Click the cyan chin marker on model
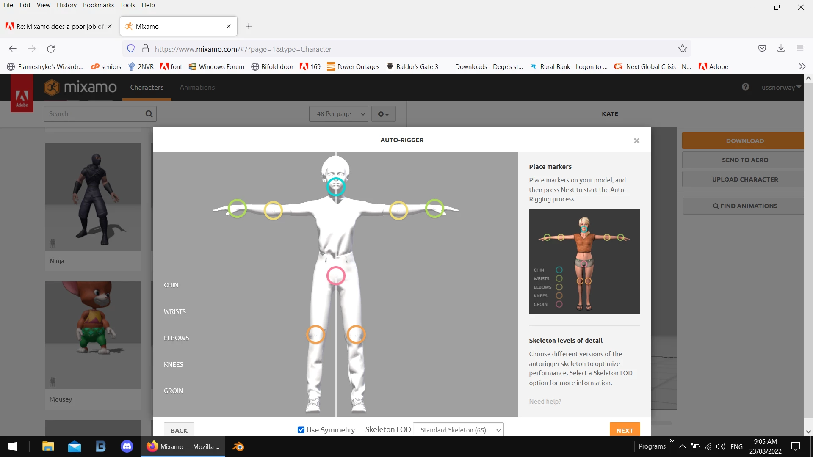The height and width of the screenshot is (457, 813). coord(335,187)
